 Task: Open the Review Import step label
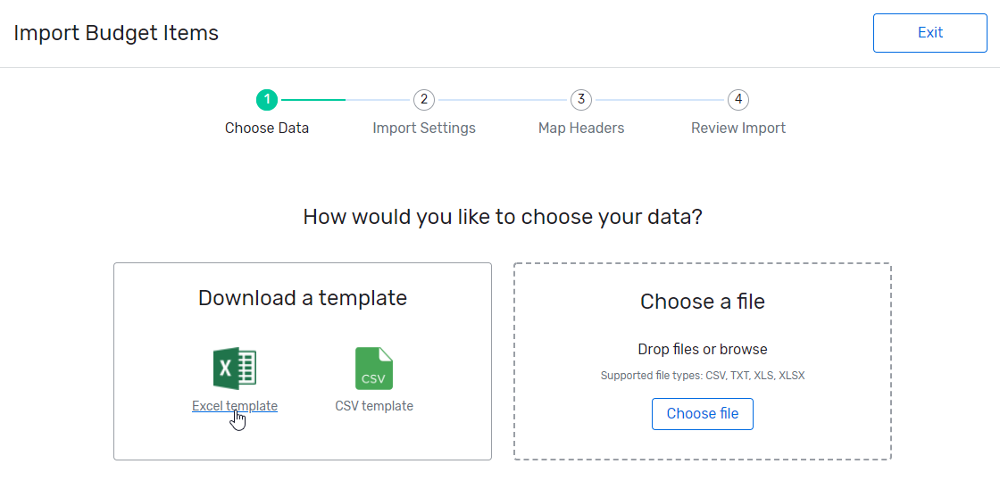point(738,128)
